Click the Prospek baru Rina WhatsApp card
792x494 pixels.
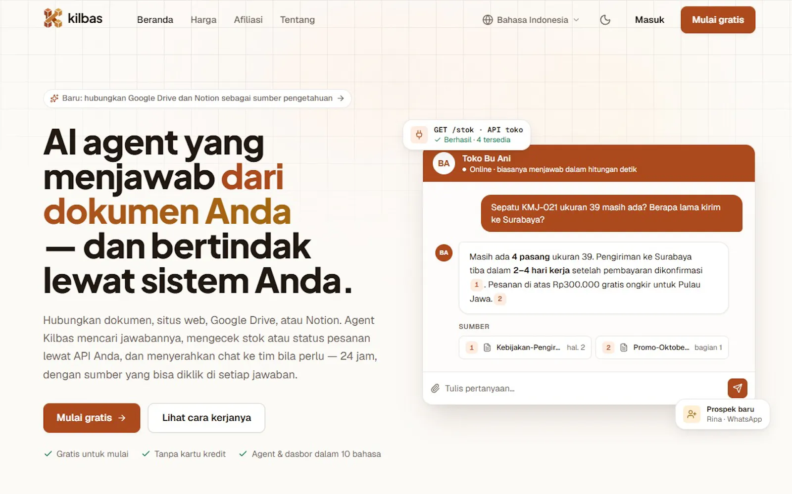click(723, 414)
